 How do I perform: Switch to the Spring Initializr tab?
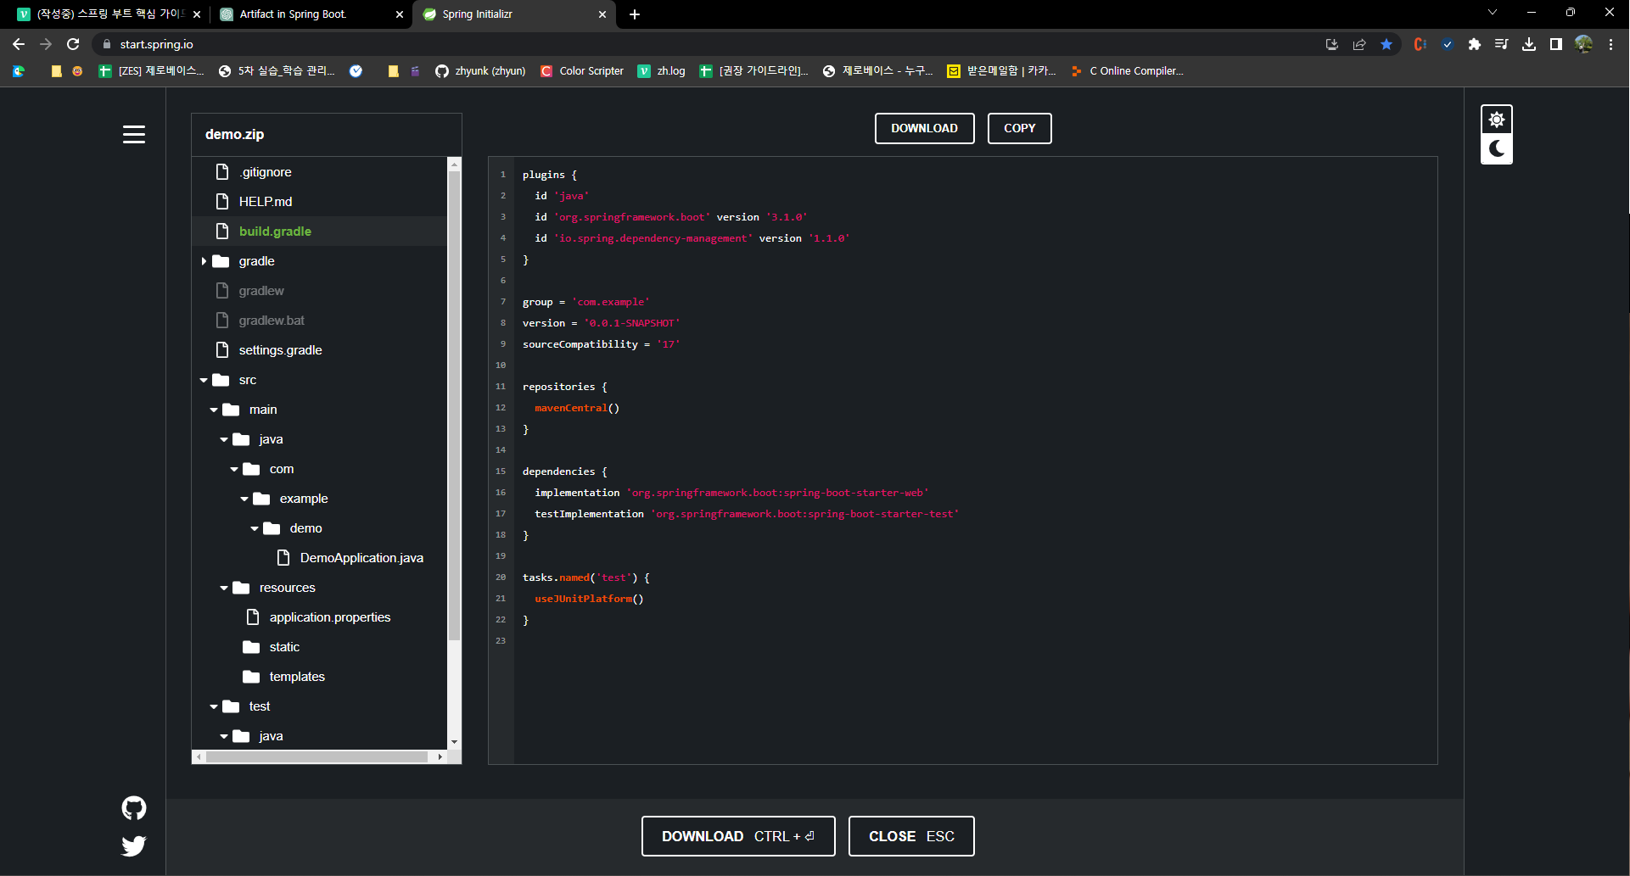pos(514,14)
